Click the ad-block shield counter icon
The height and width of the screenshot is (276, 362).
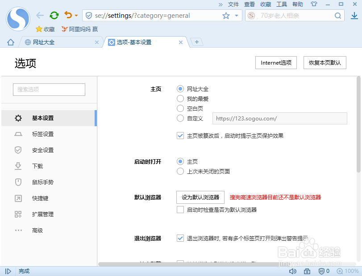point(324,271)
